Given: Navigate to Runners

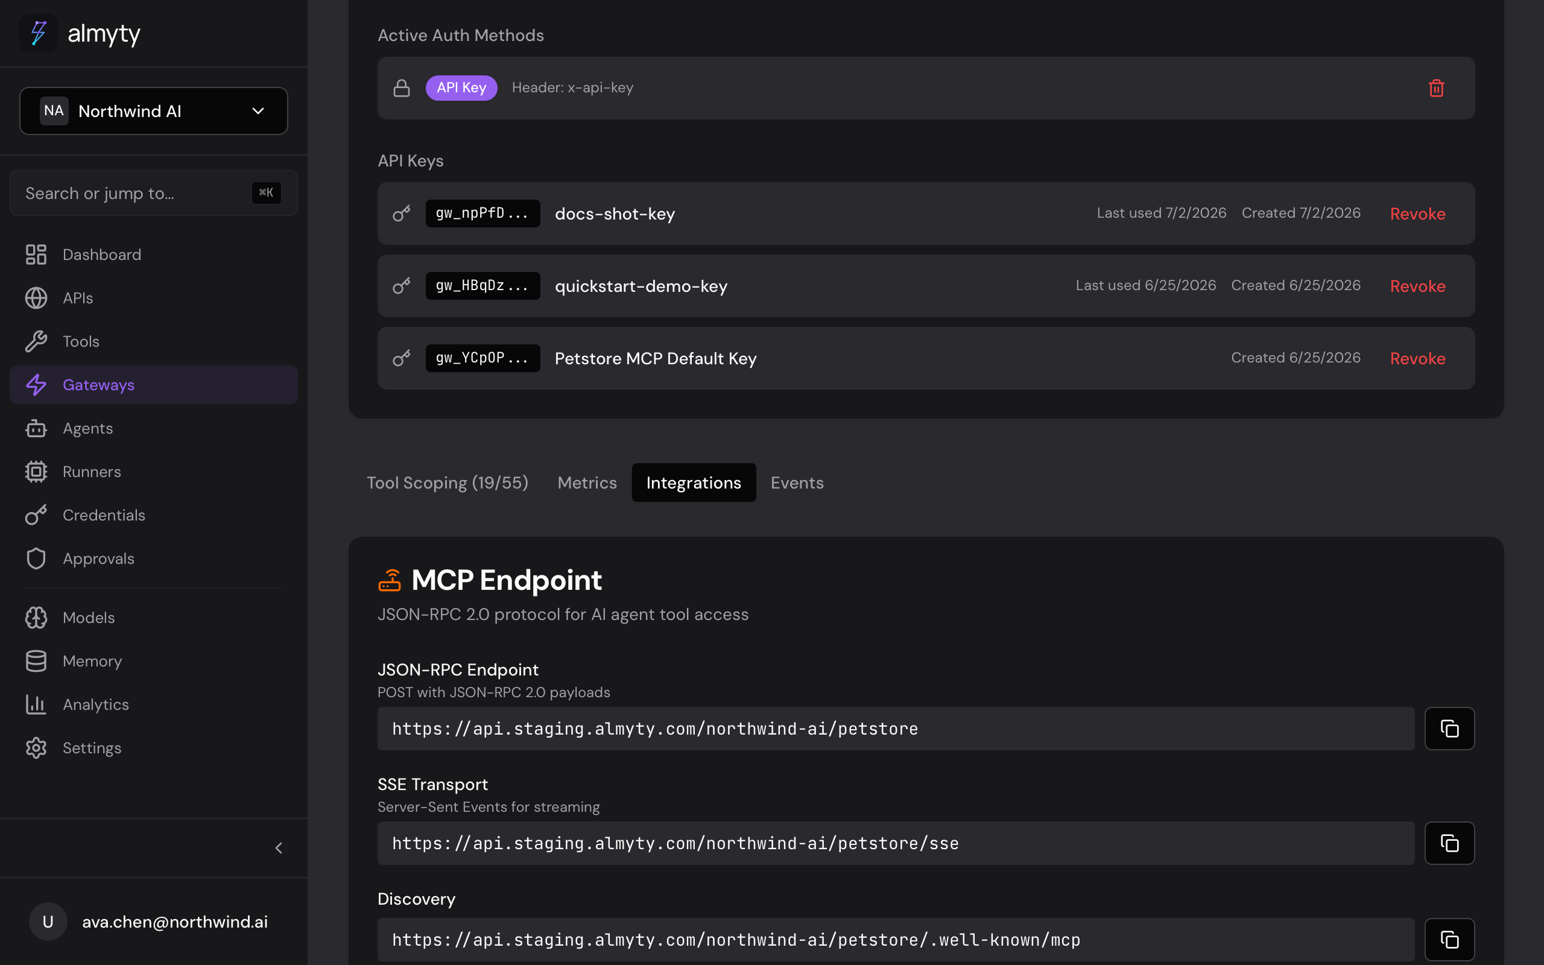Looking at the screenshot, I should click(x=154, y=472).
